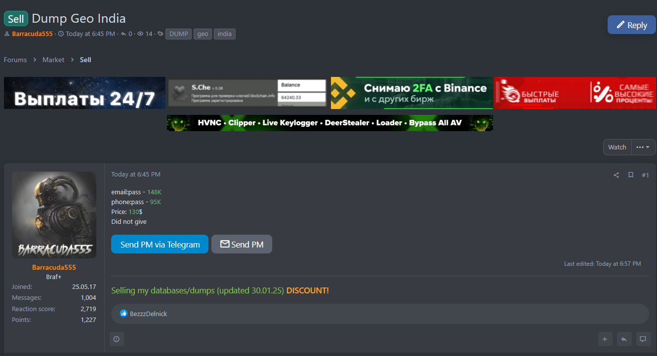Click the report icon below the post
The height and width of the screenshot is (356, 657).
click(x=117, y=339)
